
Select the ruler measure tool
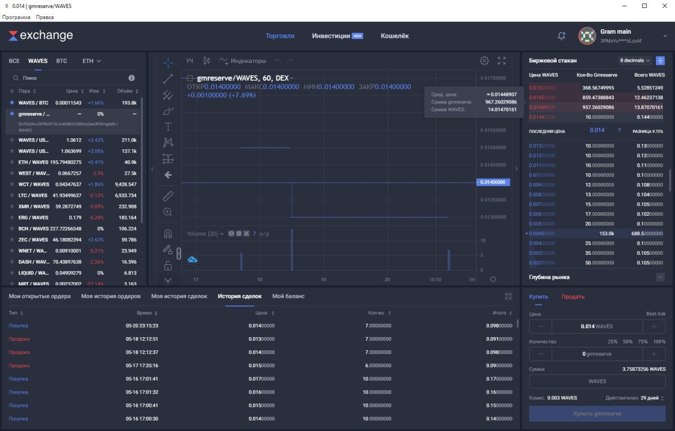[x=168, y=196]
